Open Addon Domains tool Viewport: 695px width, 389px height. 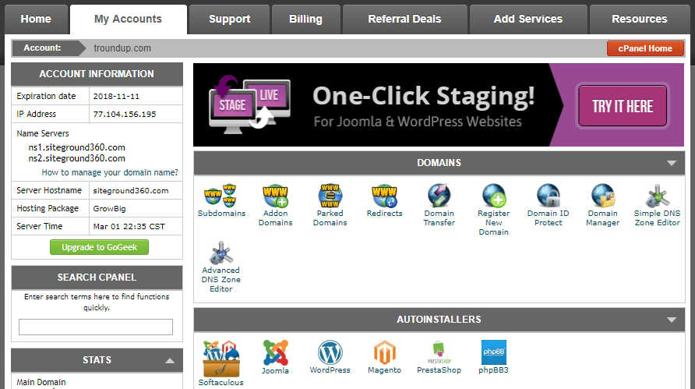click(275, 195)
